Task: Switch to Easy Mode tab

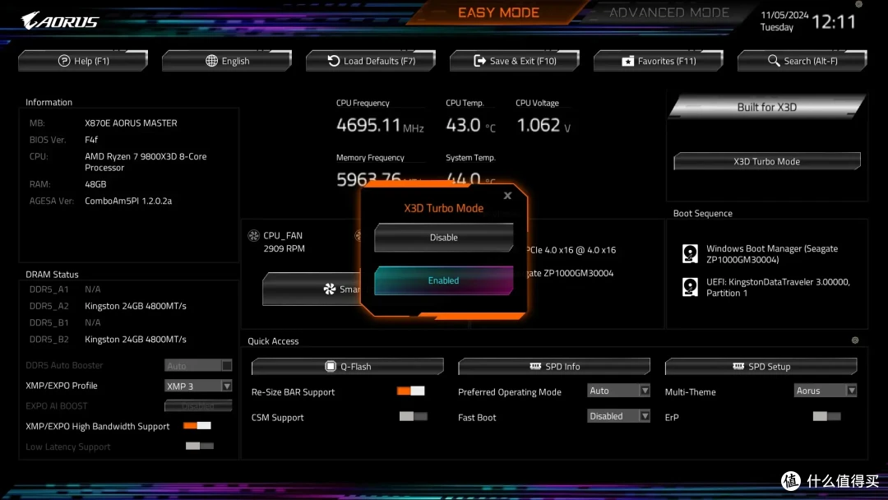Action: coord(498,12)
